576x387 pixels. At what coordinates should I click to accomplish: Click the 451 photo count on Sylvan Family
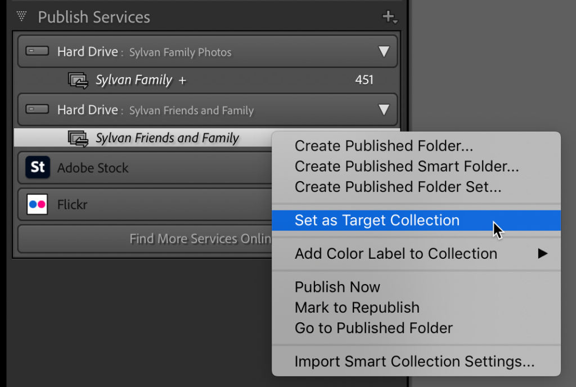[364, 80]
